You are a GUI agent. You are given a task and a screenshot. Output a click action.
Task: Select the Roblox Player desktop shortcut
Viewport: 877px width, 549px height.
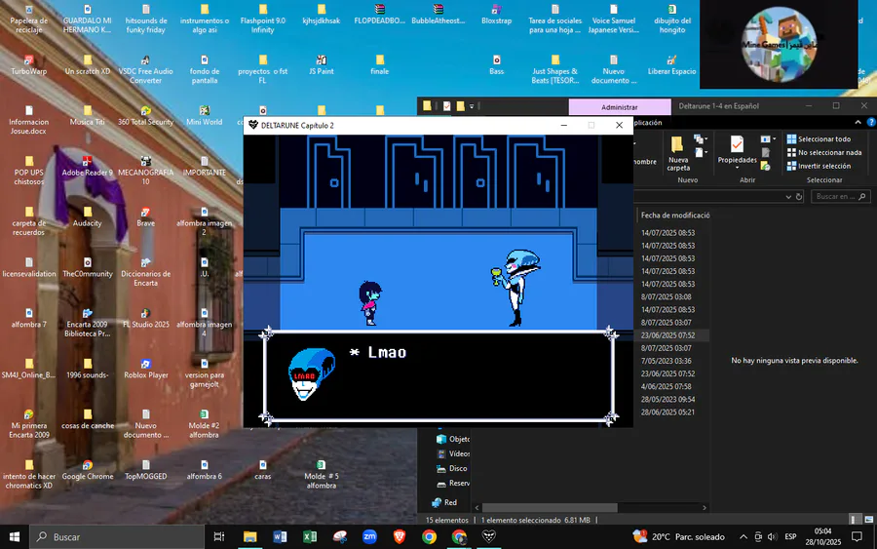(x=145, y=369)
